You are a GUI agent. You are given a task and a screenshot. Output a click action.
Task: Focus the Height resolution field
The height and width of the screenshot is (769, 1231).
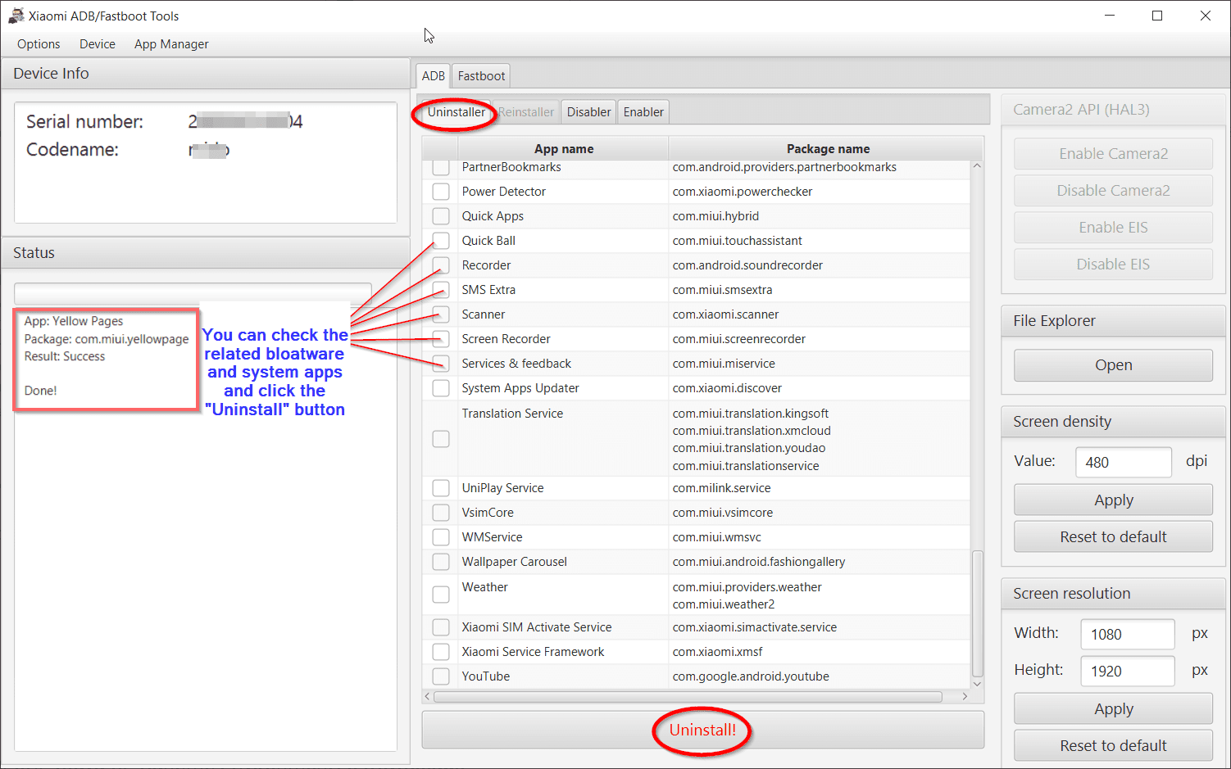1128,671
